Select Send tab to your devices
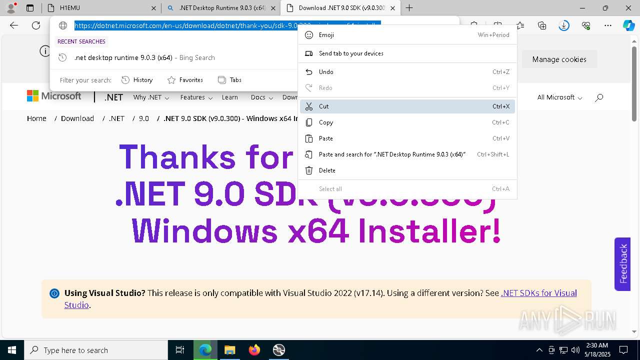The height and width of the screenshot is (360, 640). (x=407, y=53)
